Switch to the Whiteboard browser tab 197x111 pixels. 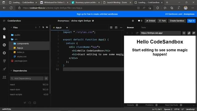[x=54, y=2]
